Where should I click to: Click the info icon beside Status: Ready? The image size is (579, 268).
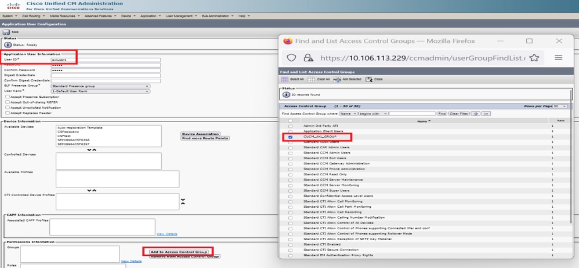click(8, 45)
